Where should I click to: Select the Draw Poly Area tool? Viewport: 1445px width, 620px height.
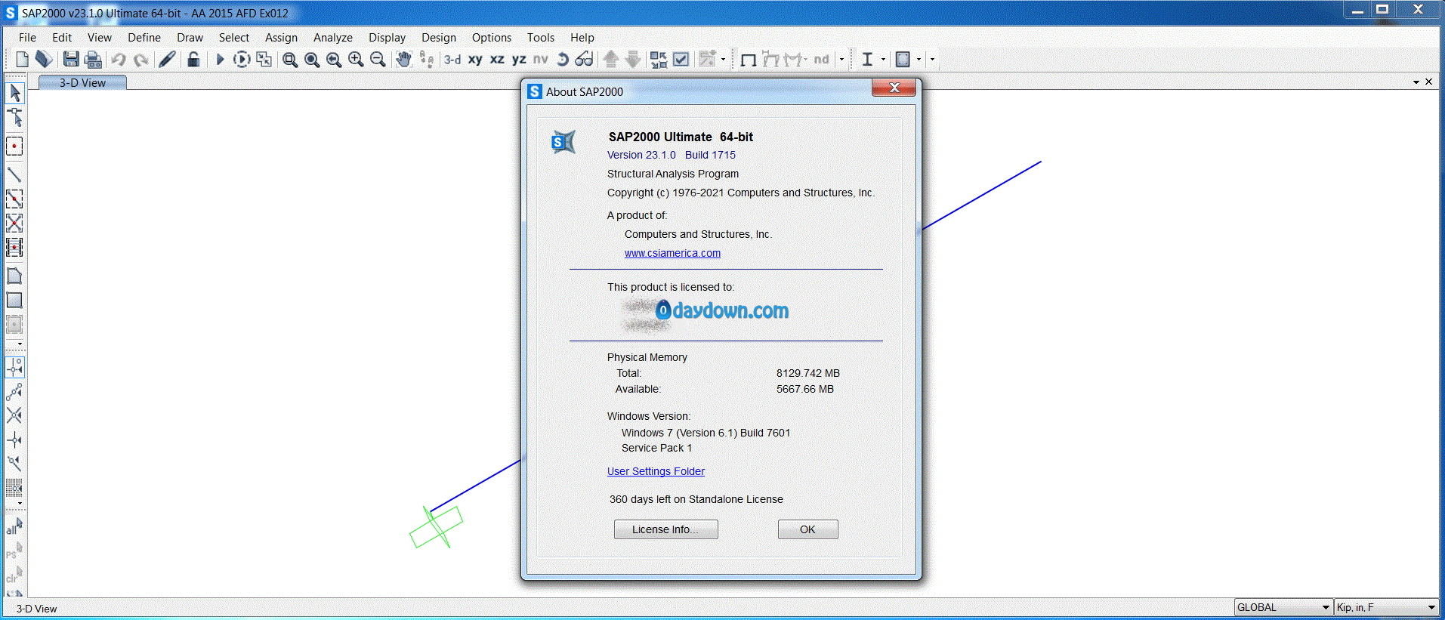[x=14, y=276]
